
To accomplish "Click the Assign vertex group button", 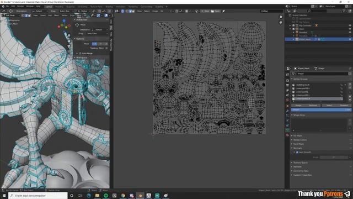I will click(x=298, y=106).
